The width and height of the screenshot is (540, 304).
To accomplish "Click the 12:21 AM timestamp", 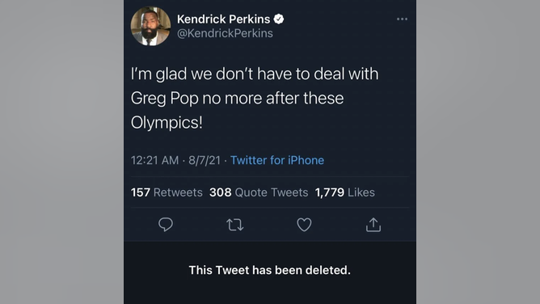I will (x=154, y=160).
